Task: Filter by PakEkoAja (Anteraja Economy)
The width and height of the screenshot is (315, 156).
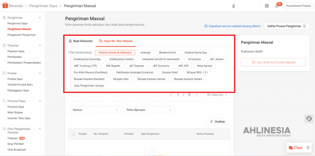Action: 135,72
